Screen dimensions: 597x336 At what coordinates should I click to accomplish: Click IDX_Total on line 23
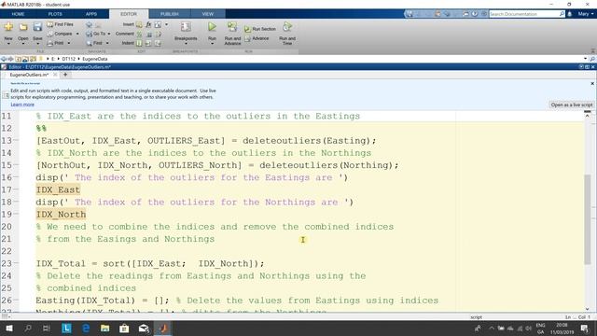coord(61,263)
